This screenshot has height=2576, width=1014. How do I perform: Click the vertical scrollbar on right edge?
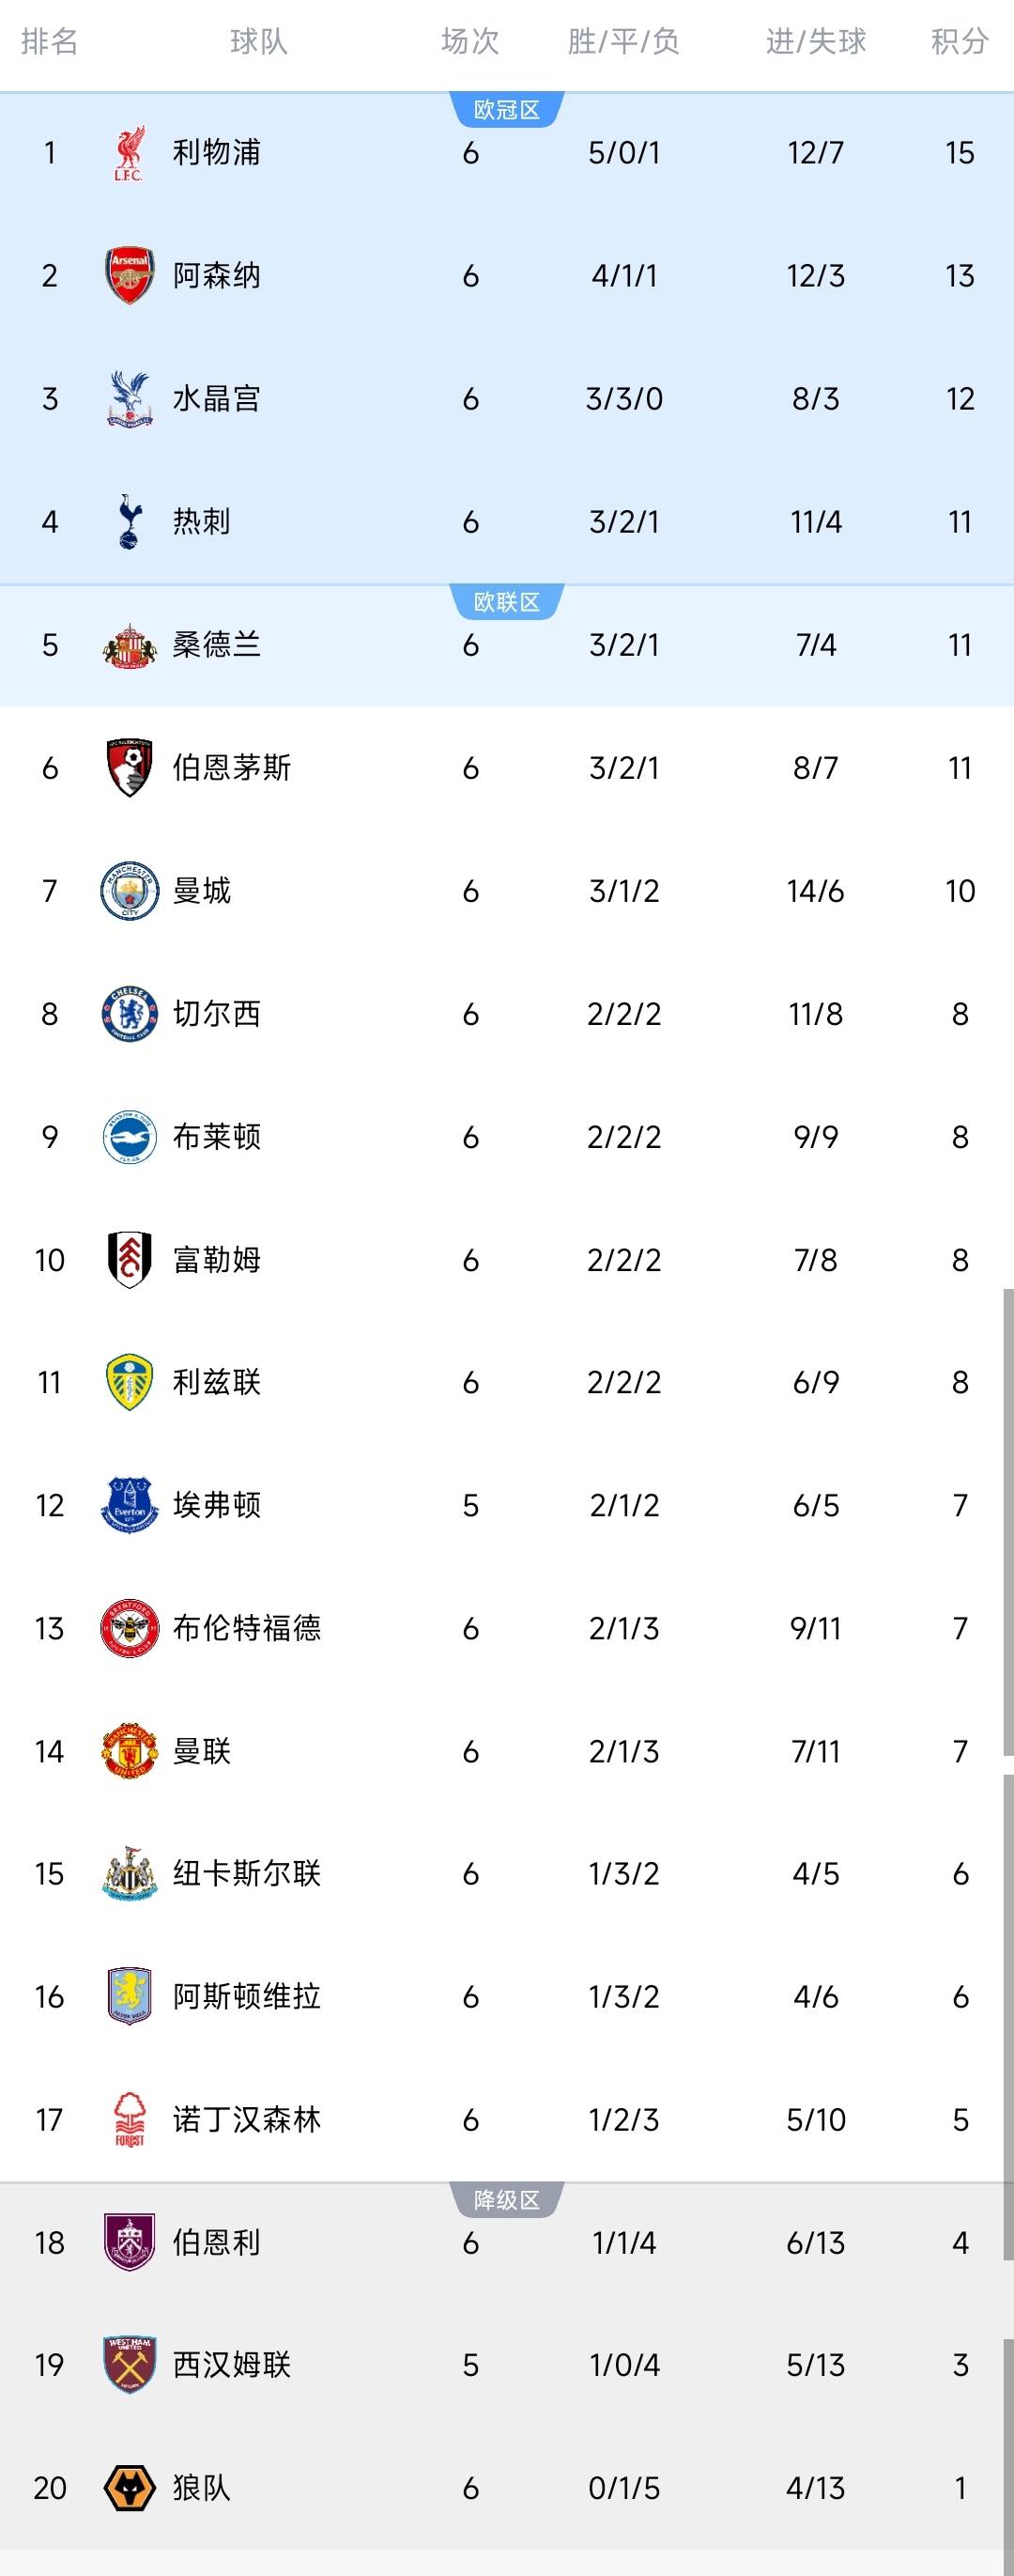point(1008,1520)
